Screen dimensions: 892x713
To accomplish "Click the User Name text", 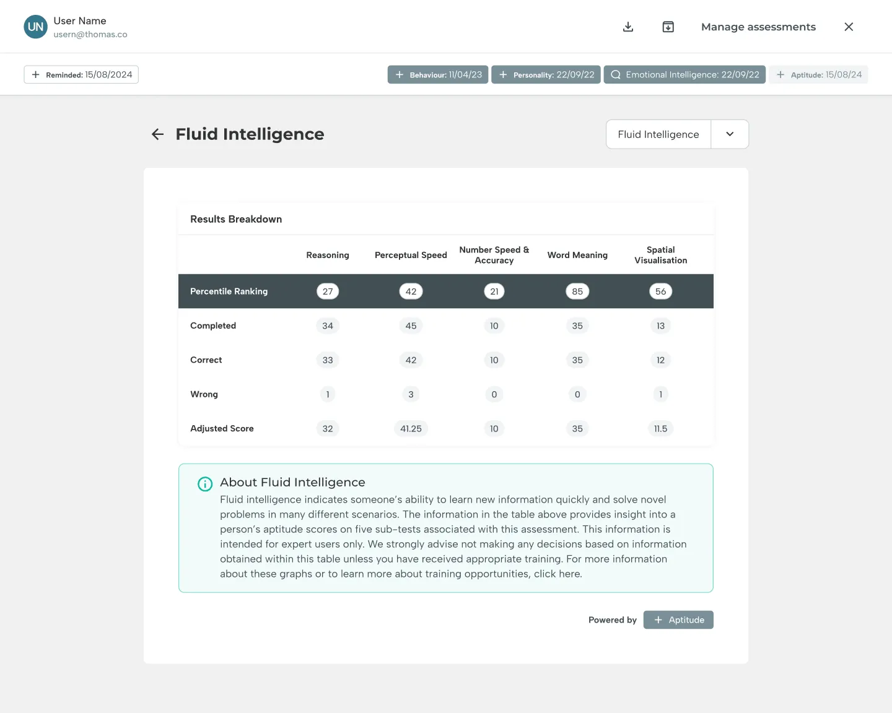I will [x=80, y=20].
